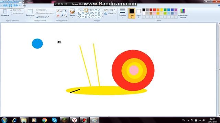The height and width of the screenshot is (123, 220).
Task: Select the Fill with color bucket tool
Action: (62, 11)
